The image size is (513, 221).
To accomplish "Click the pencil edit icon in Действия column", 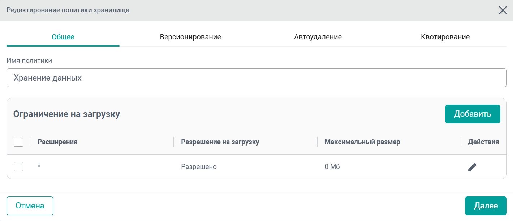I will point(472,167).
